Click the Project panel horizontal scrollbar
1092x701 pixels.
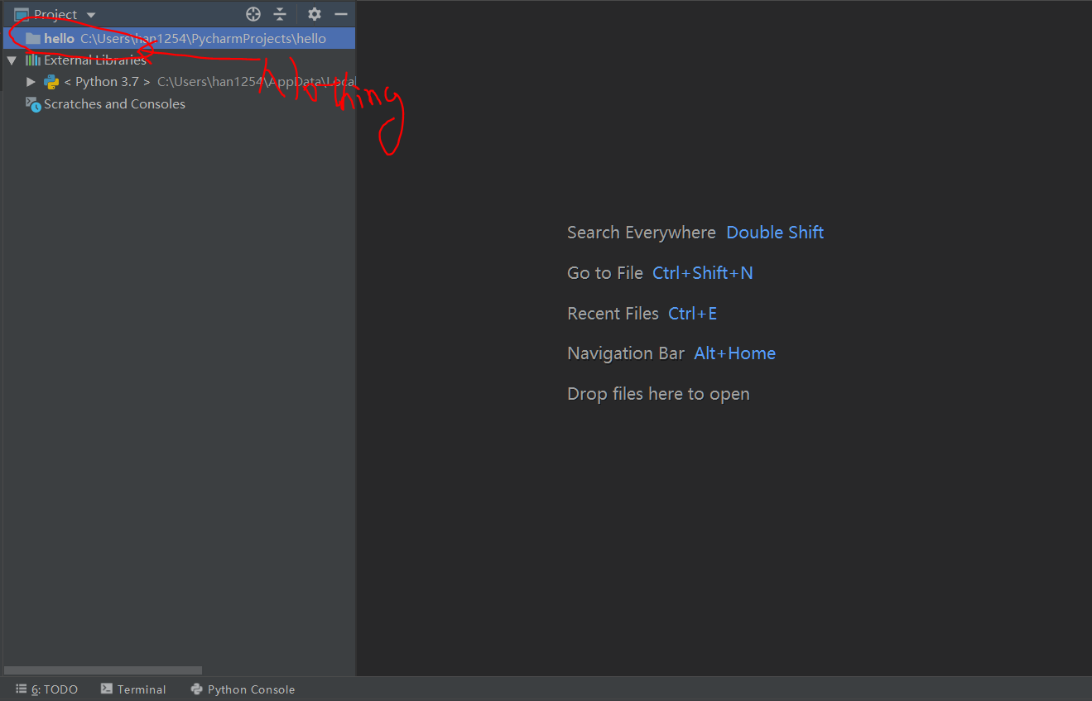tap(103, 670)
